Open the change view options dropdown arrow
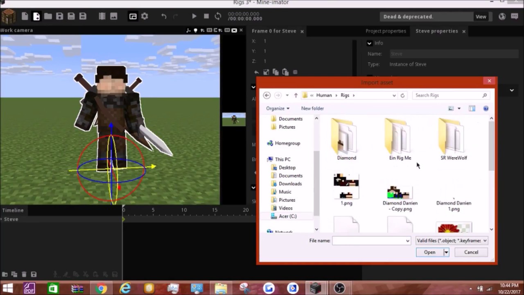Viewport: 524px width, 295px height. [x=459, y=109]
